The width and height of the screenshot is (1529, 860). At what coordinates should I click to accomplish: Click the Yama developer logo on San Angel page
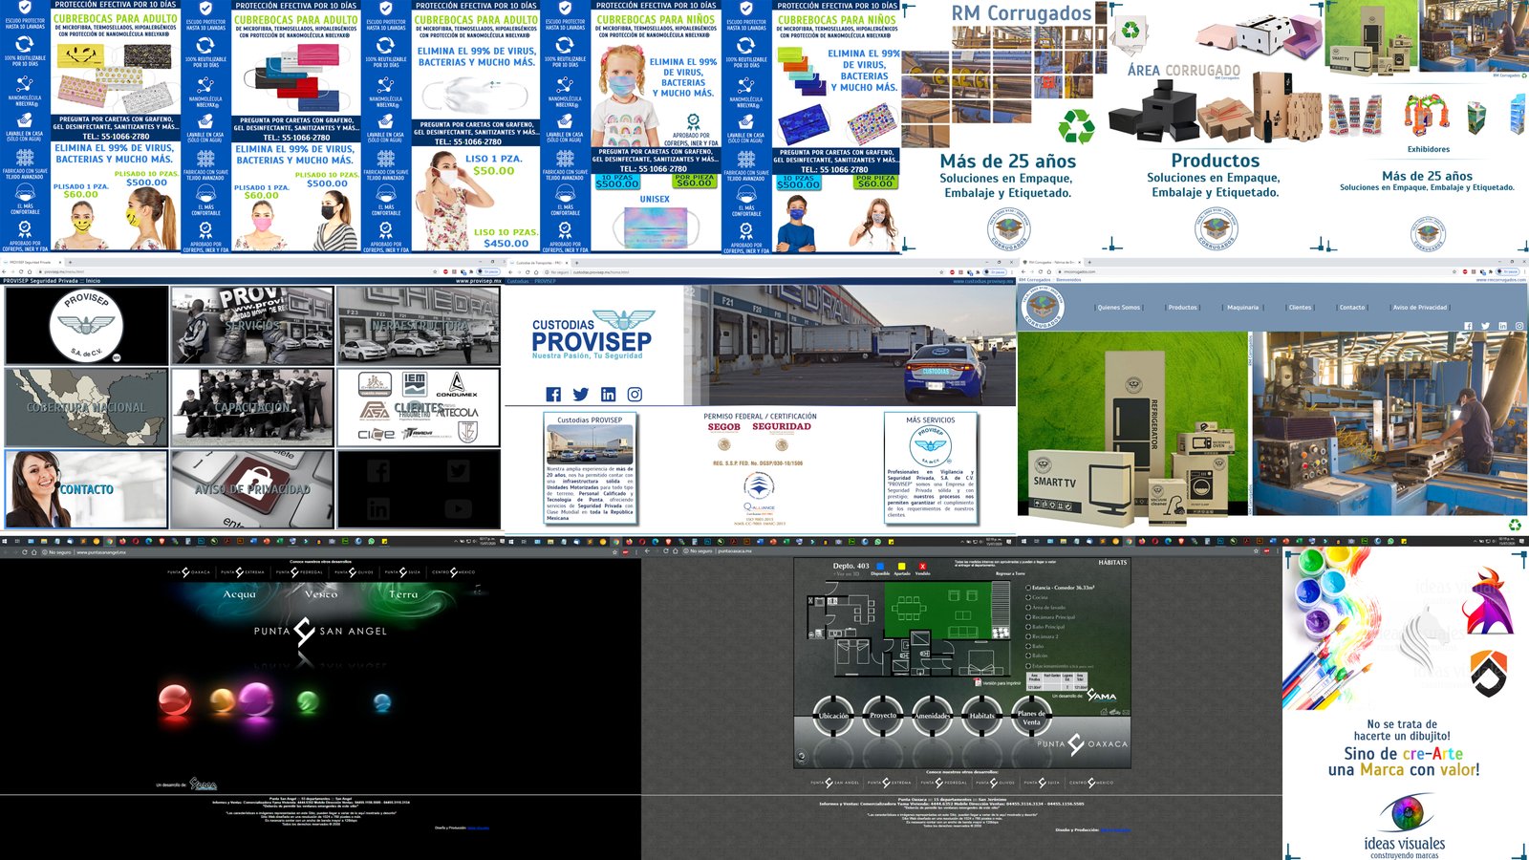[x=202, y=785]
